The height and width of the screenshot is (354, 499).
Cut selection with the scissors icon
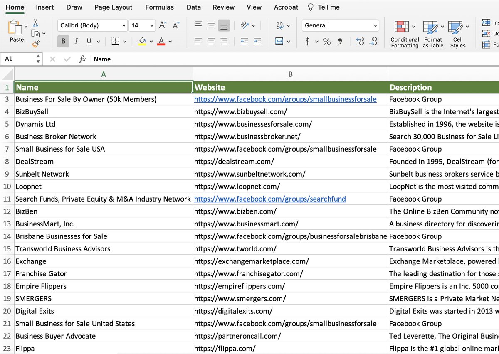click(x=36, y=22)
